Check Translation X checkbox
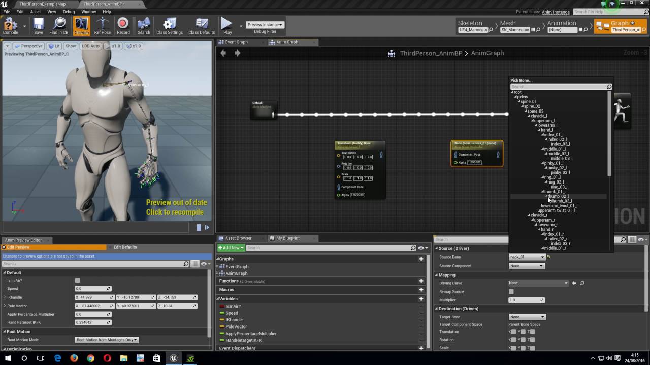 click(x=513, y=332)
